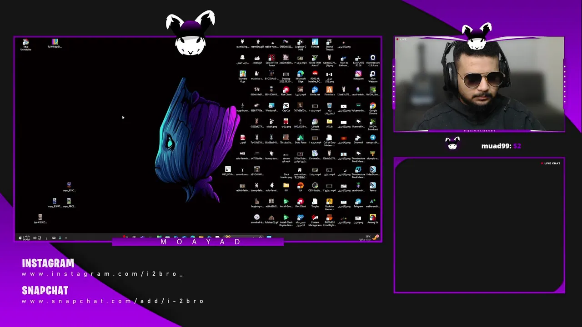Open the Recycle Bin desktop icon
The width and height of the screenshot is (582, 327).
point(329,109)
